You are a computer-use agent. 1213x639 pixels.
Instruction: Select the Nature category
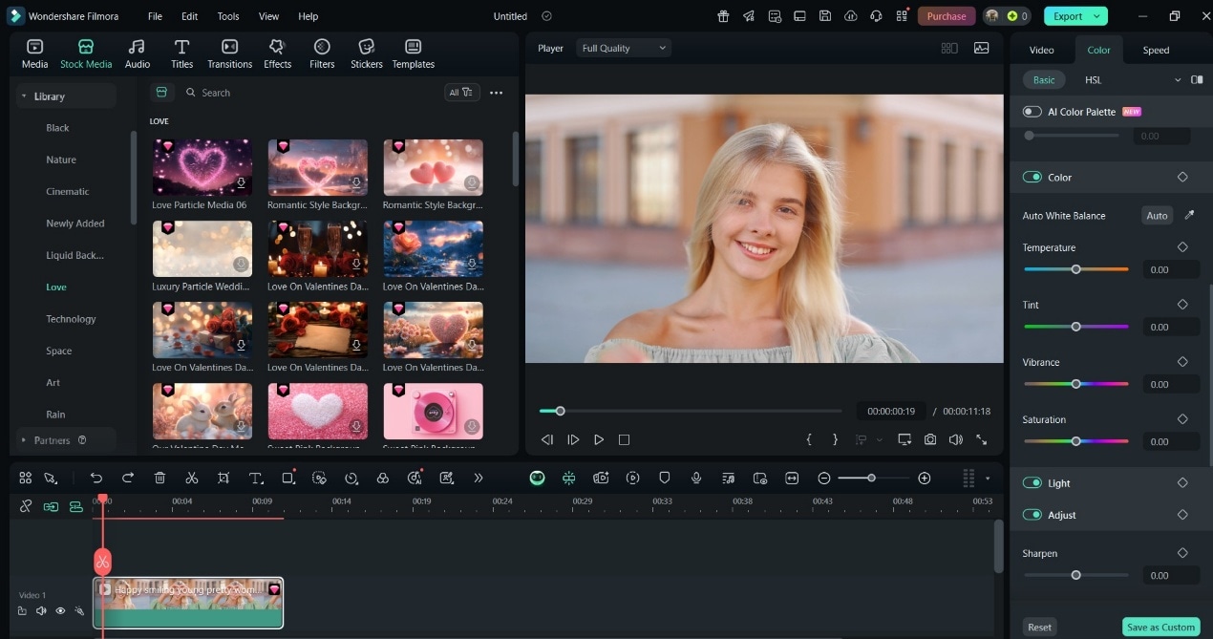pos(61,160)
